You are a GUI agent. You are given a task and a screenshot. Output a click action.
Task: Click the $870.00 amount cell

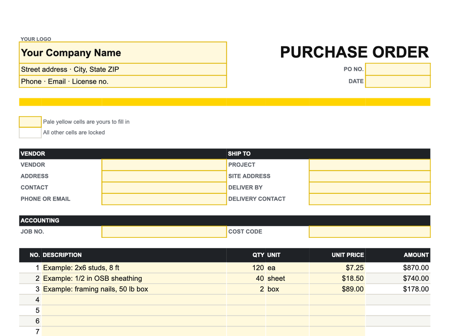[398, 268]
